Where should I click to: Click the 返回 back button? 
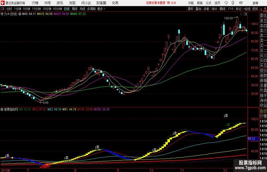click(x=255, y=9)
